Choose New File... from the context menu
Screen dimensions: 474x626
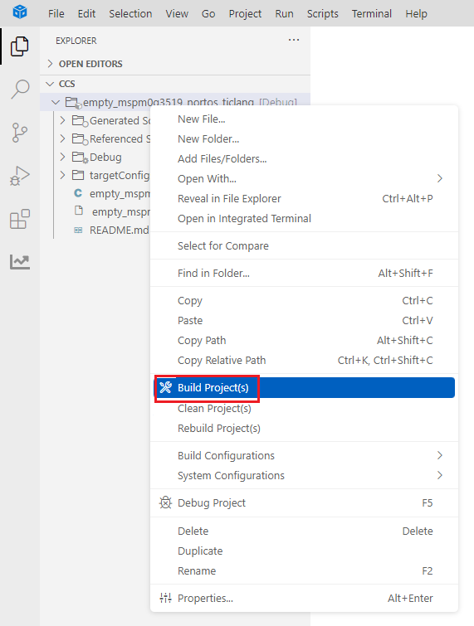[x=304, y=119]
